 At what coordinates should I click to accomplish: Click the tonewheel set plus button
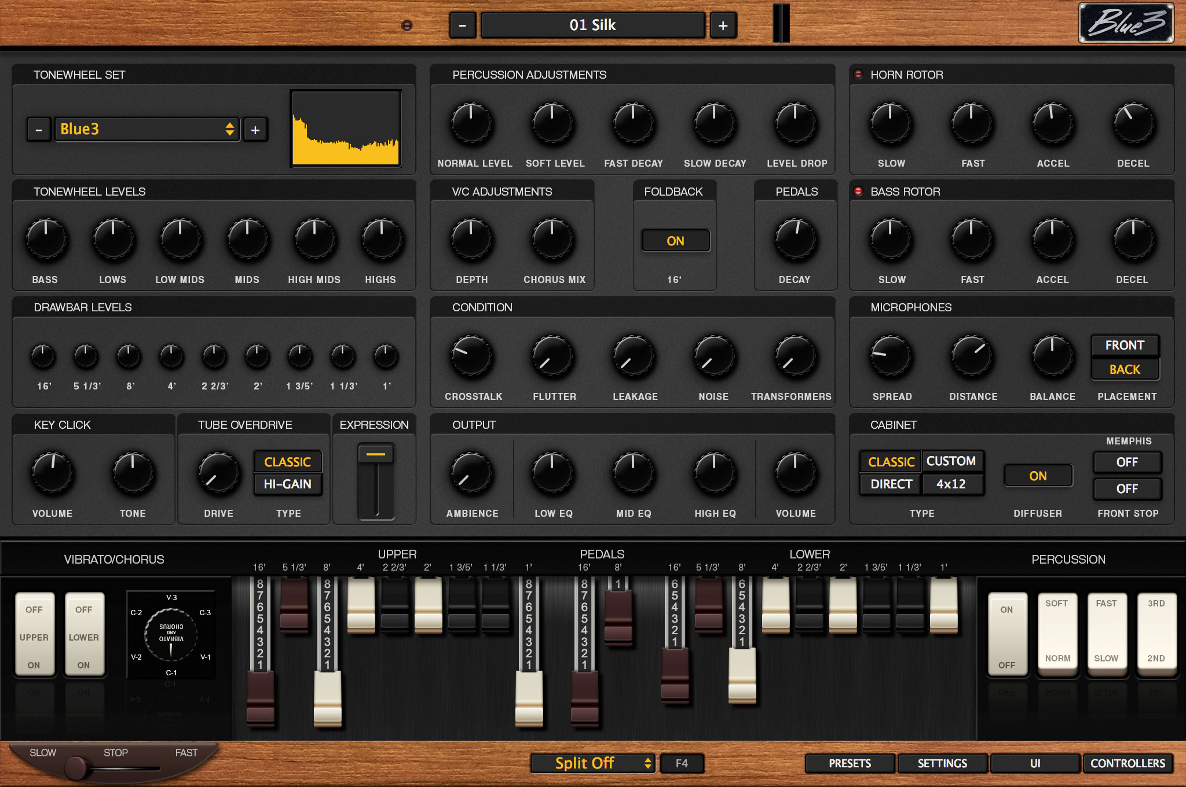(255, 130)
